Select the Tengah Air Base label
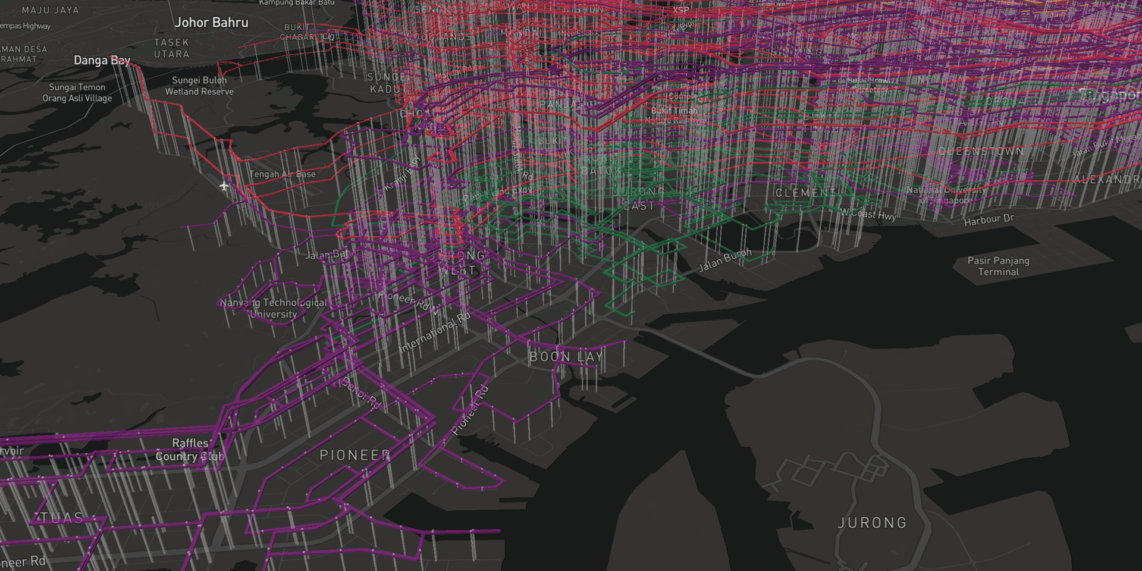 (282, 174)
